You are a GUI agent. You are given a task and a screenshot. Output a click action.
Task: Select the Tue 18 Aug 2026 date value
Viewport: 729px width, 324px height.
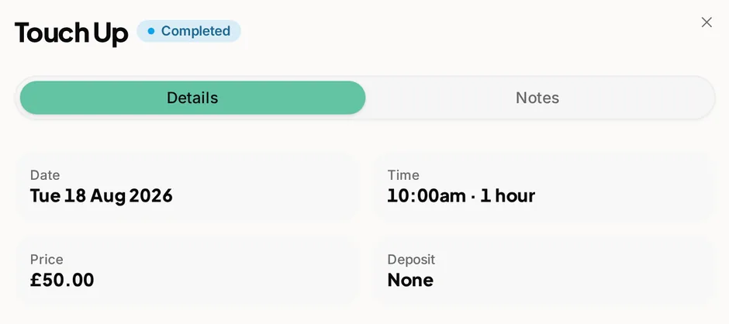click(x=102, y=195)
